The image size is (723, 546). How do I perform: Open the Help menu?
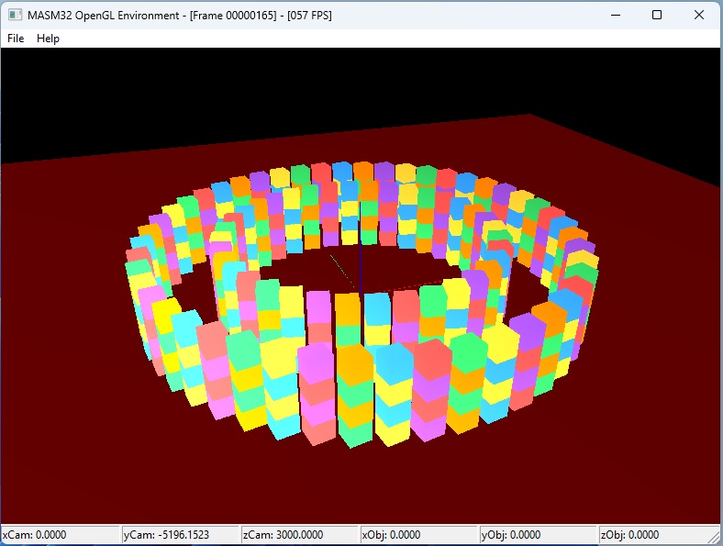point(48,39)
